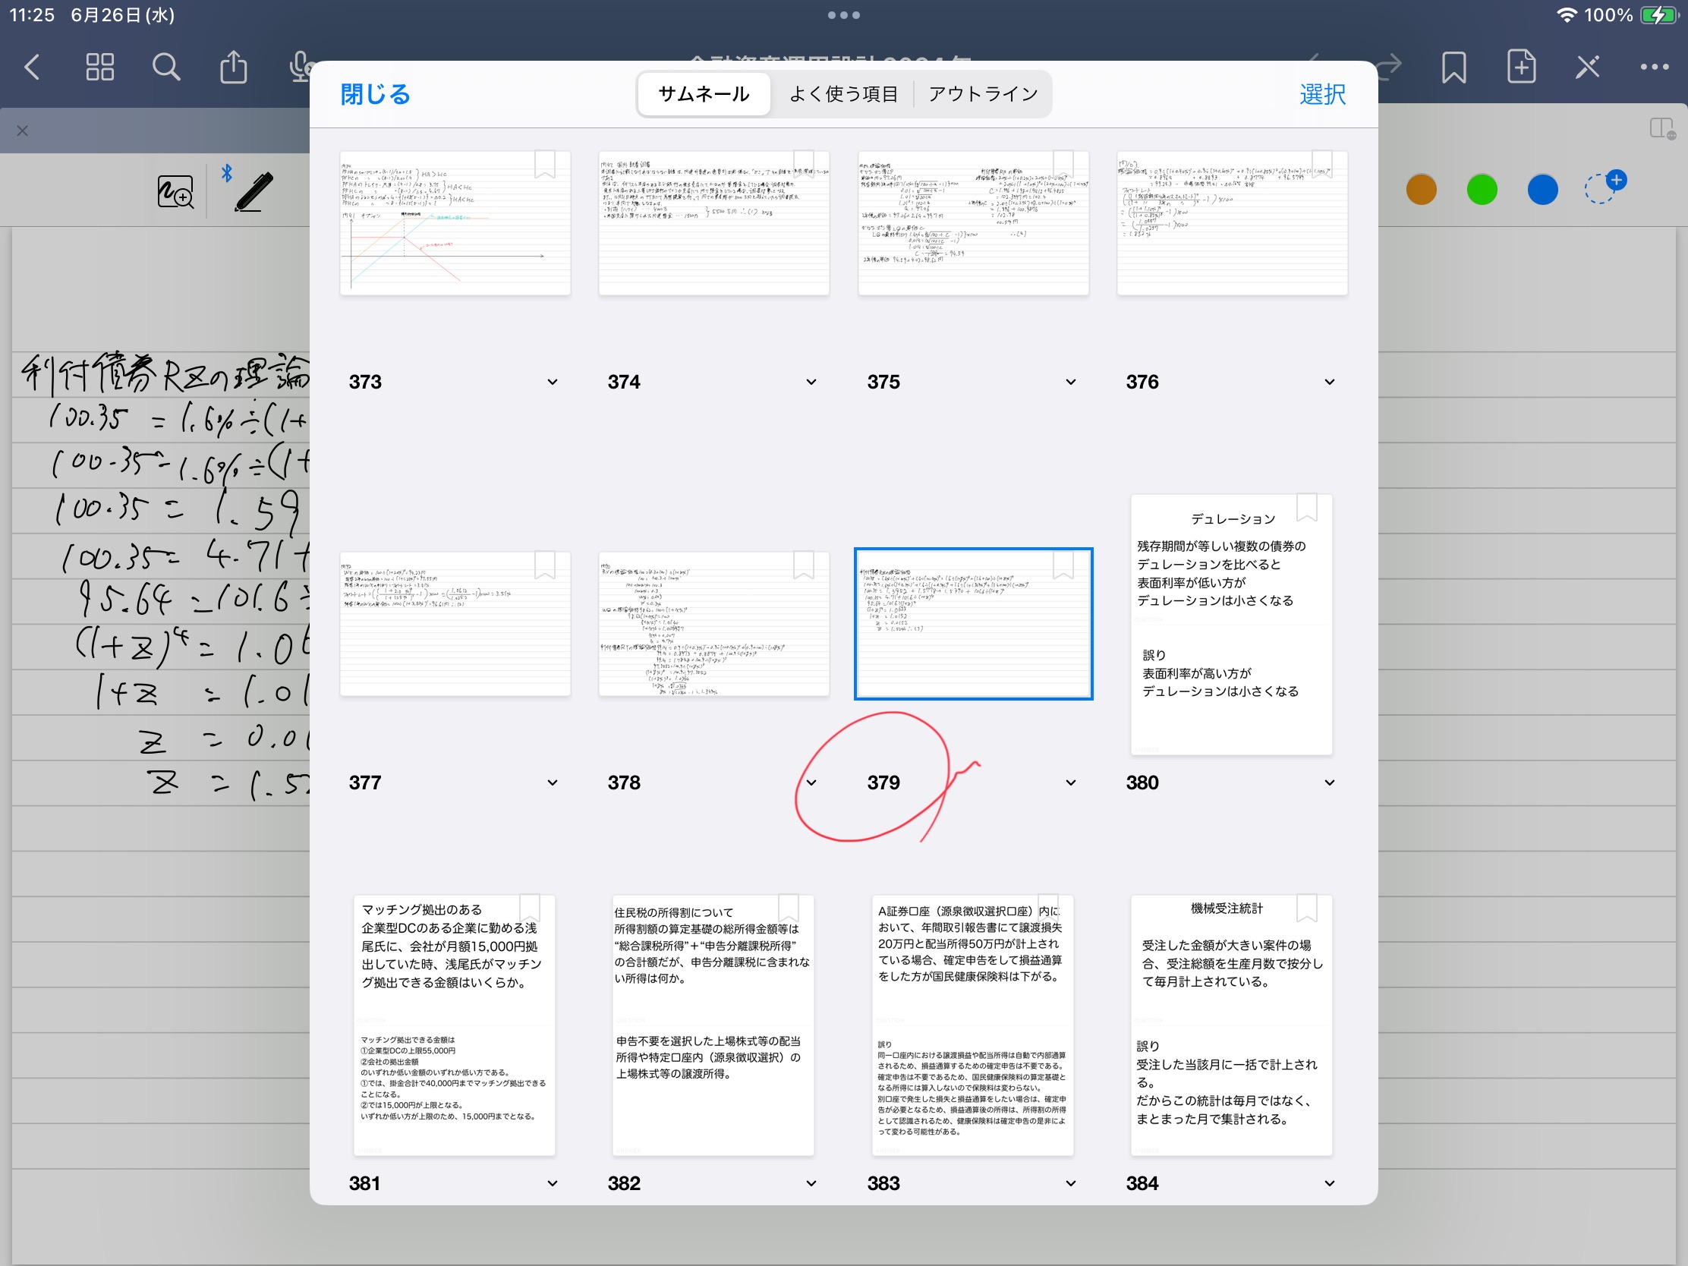Viewport: 1688px width, 1266px height.
Task: Tap the redo arrow icon
Action: click(x=1387, y=65)
